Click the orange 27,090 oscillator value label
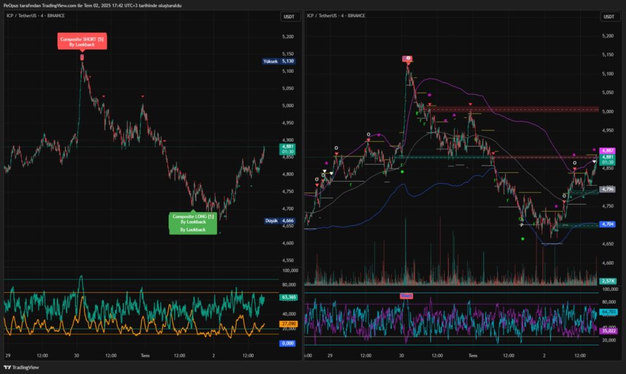626x374 pixels. 288,323
